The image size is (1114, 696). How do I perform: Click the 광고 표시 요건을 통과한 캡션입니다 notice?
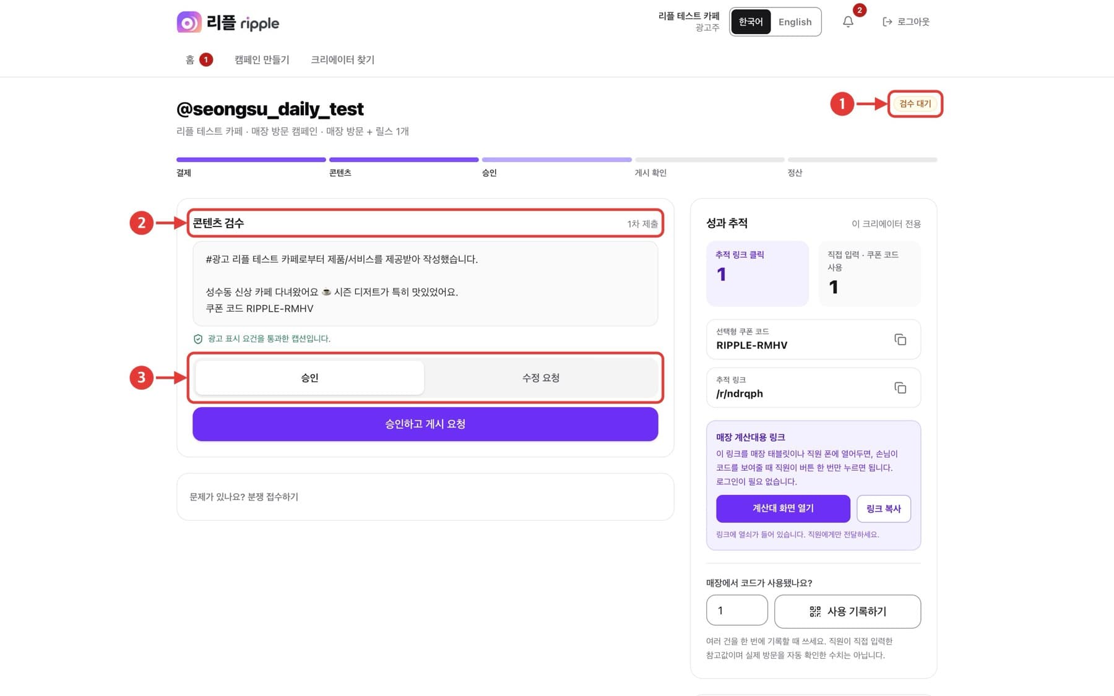tap(269, 338)
